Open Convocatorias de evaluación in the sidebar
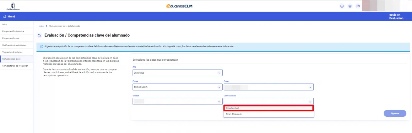The height and width of the screenshot is (133, 412). pyautogui.click(x=16, y=66)
